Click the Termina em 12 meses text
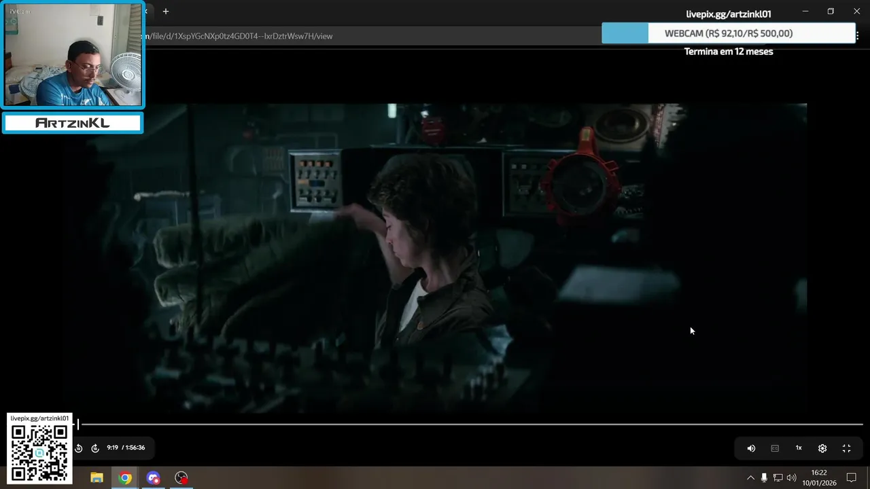870x489 pixels. click(729, 52)
